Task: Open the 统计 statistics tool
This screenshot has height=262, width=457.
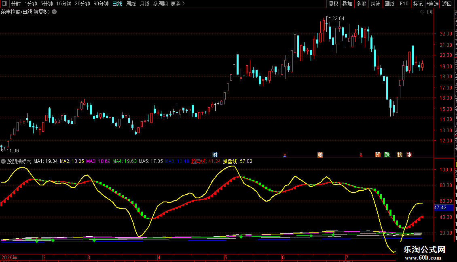Action: pos(375,4)
